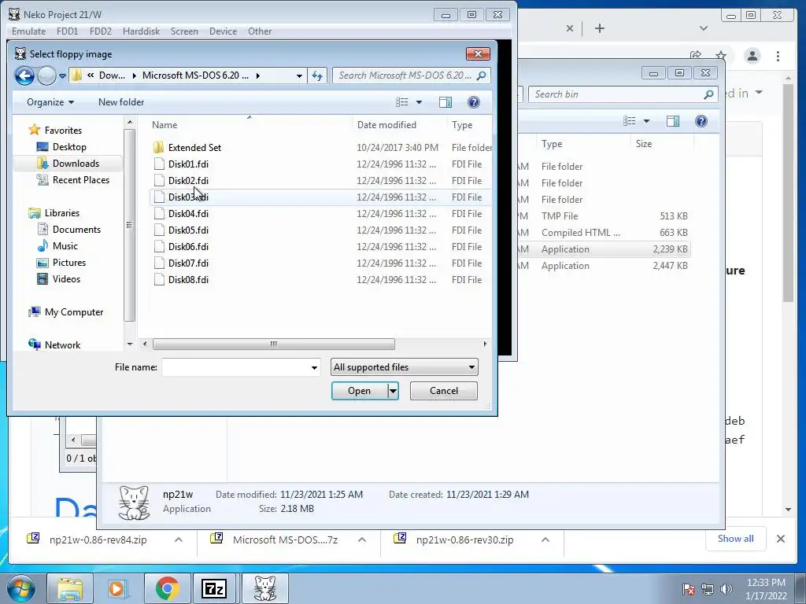Viewport: 806px width, 604px height.
Task: Select file Disk02.fdi
Action: (188, 181)
